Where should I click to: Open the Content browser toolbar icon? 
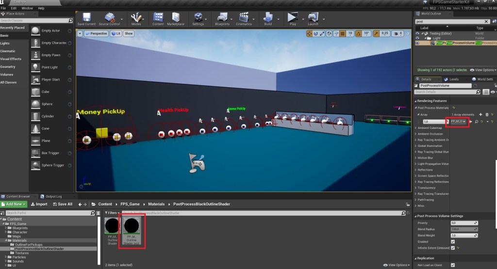(x=158, y=18)
